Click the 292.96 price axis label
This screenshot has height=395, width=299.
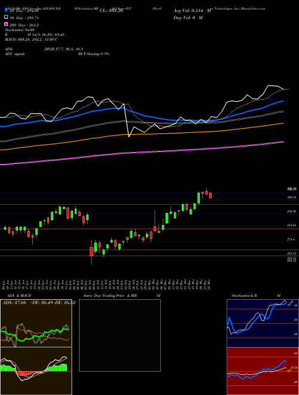pos(292,212)
